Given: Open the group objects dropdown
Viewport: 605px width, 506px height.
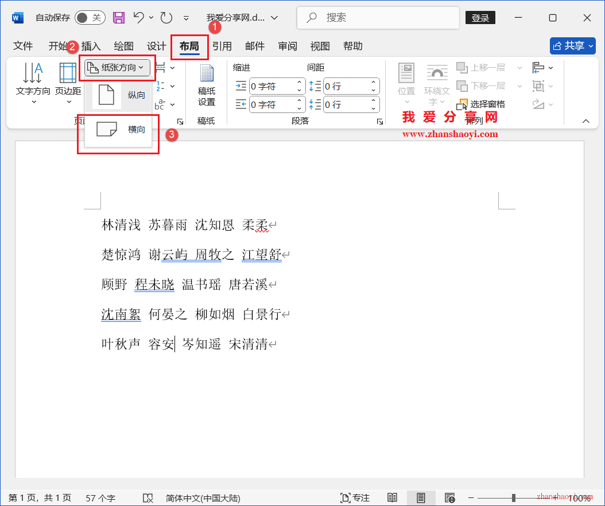Looking at the screenshot, I should pyautogui.click(x=542, y=85).
